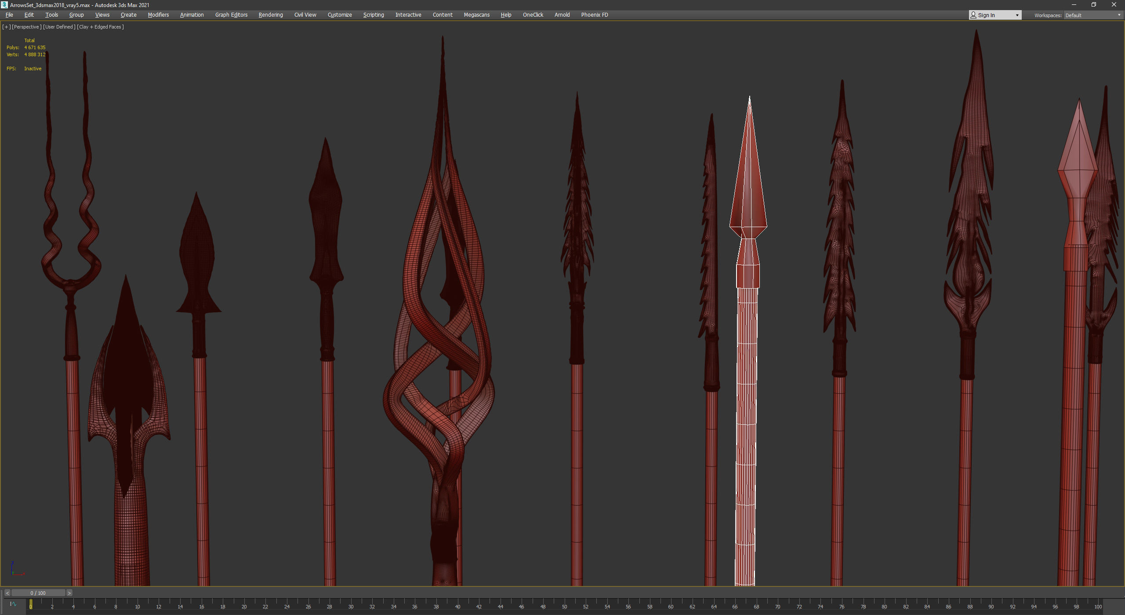Open the Customize menu
Viewport: 1125px width, 615px height.
[340, 15]
